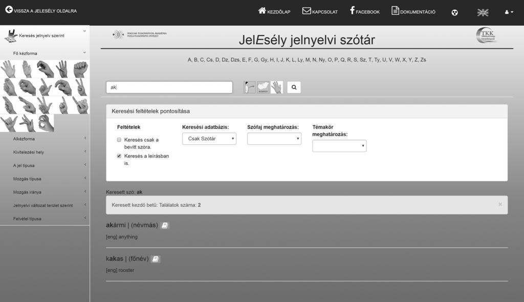This screenshot has width=524, height=302.
Task: Select the index finger pointing sideways handshape
Action: click(27, 105)
